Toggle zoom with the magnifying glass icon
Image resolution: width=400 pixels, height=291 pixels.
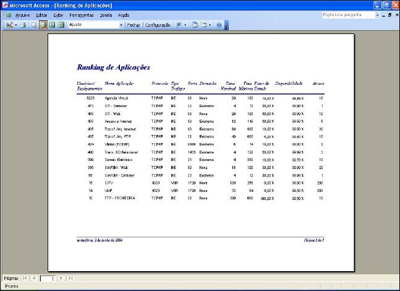pos(34,25)
